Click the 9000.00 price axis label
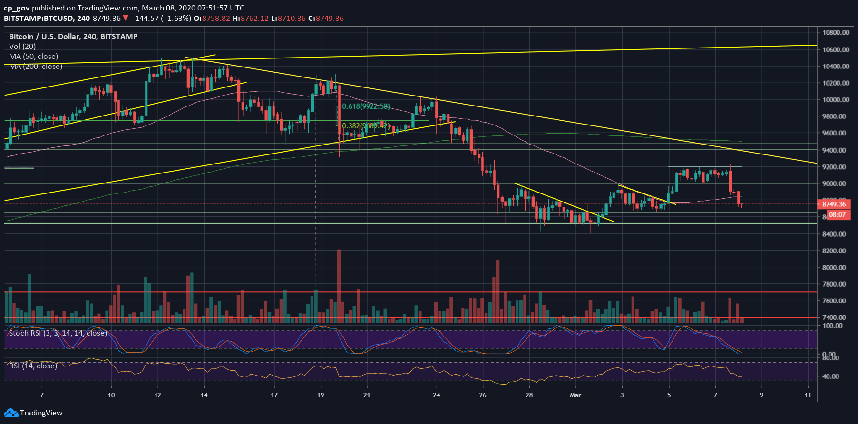The height and width of the screenshot is (424, 858). point(834,183)
